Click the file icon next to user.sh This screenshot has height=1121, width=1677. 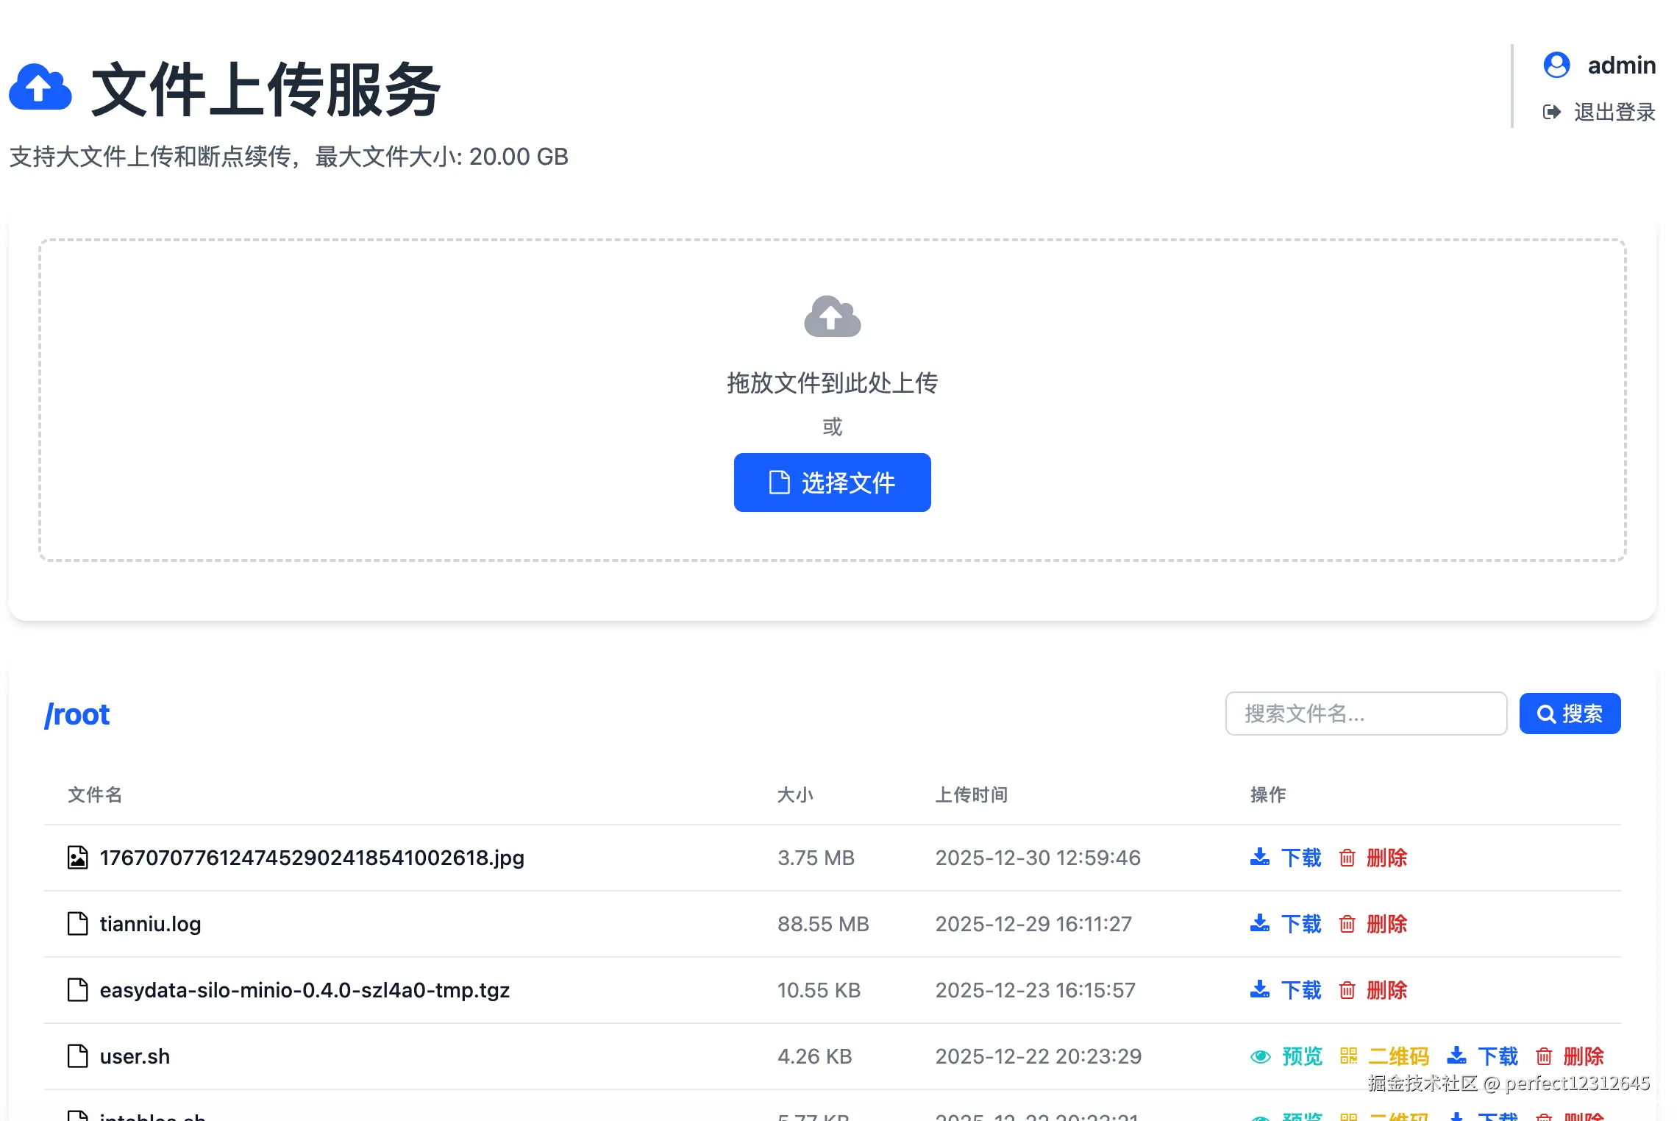tap(77, 1056)
